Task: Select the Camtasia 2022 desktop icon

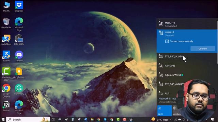Action: (x=6, y=74)
